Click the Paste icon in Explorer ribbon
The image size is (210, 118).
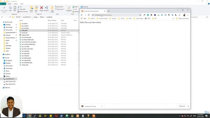15,9
